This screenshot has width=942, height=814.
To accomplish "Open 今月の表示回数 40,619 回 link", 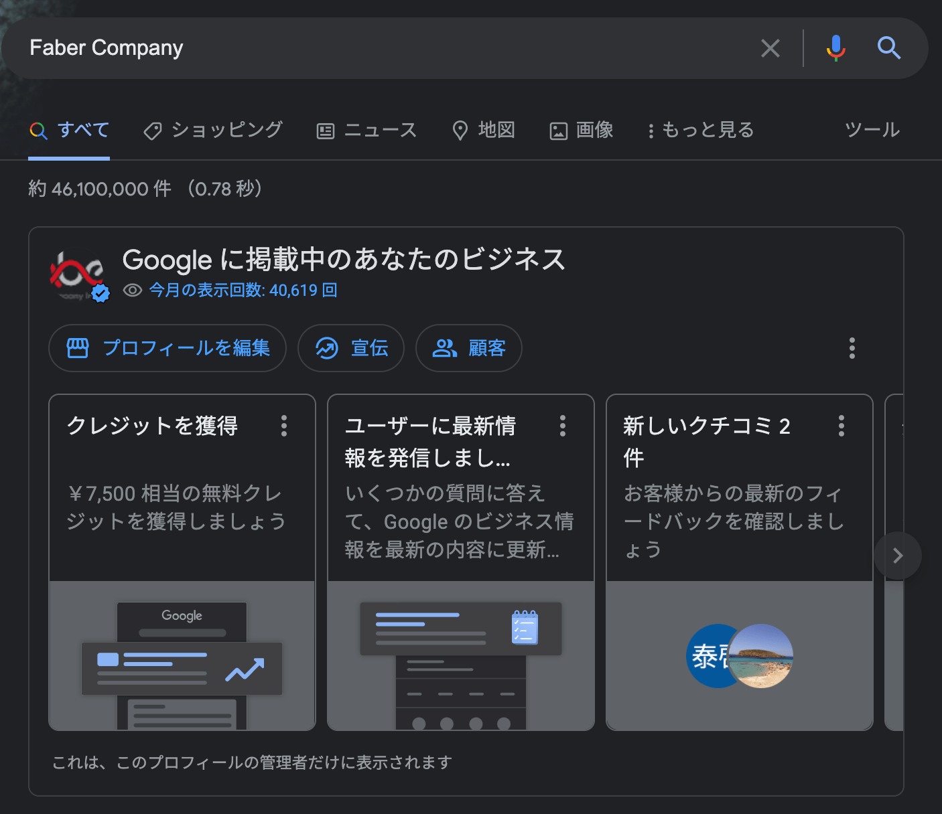I will click(x=243, y=290).
